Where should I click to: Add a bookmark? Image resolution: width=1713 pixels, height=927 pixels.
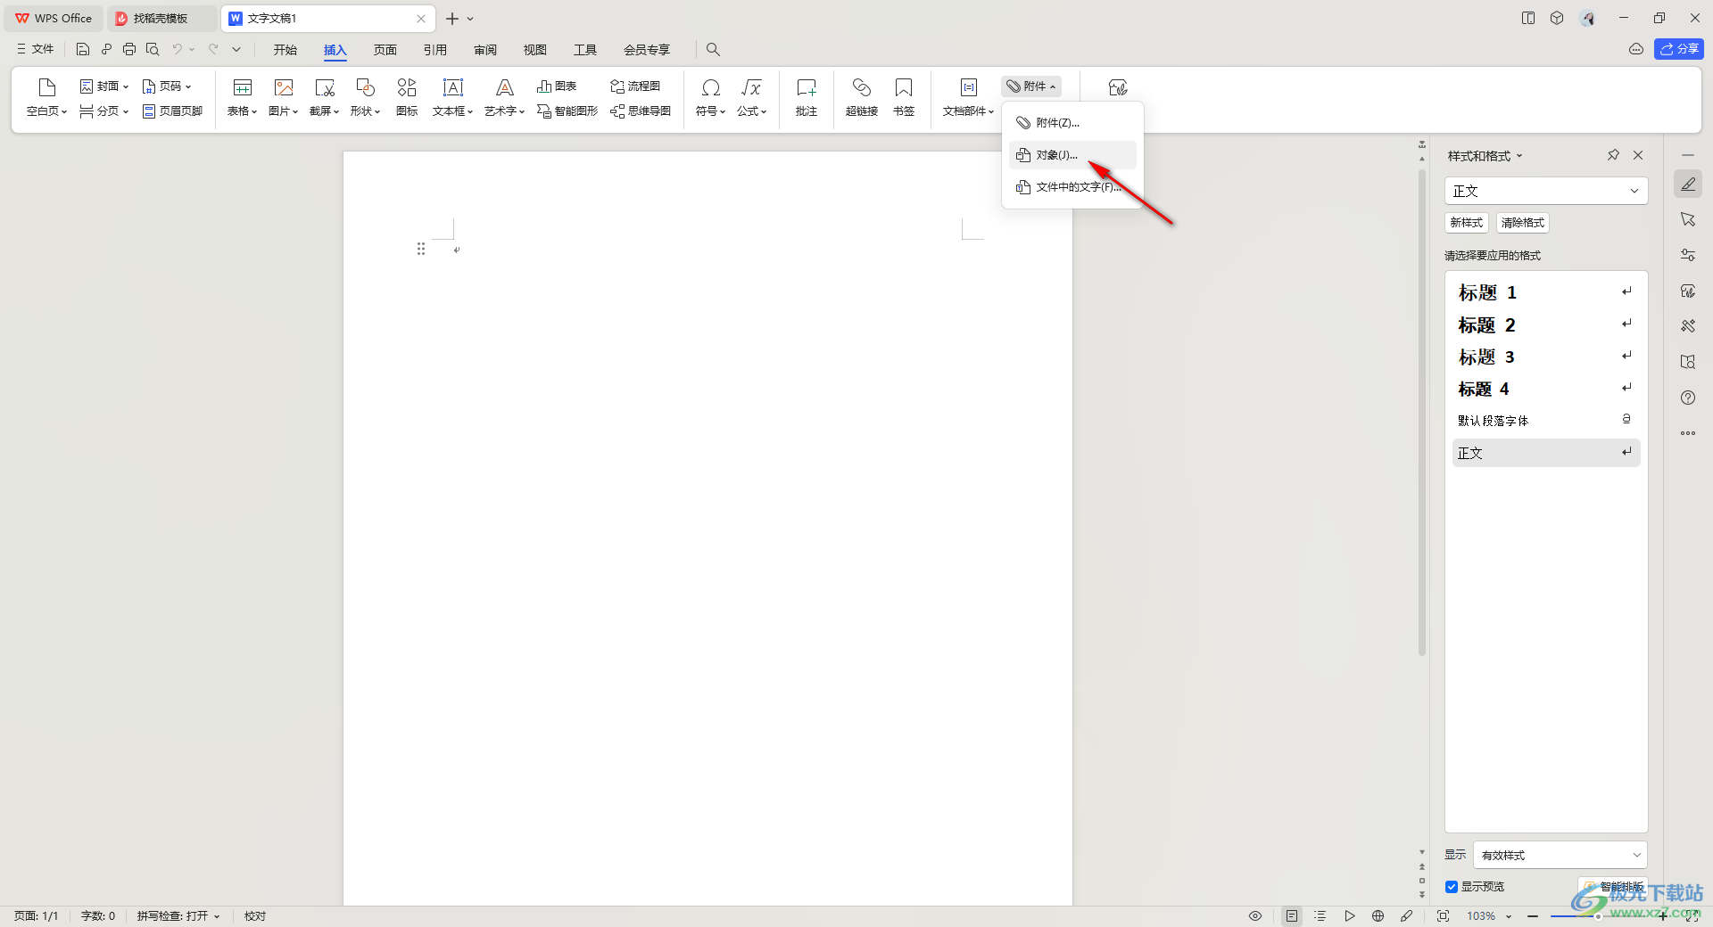[x=904, y=97]
